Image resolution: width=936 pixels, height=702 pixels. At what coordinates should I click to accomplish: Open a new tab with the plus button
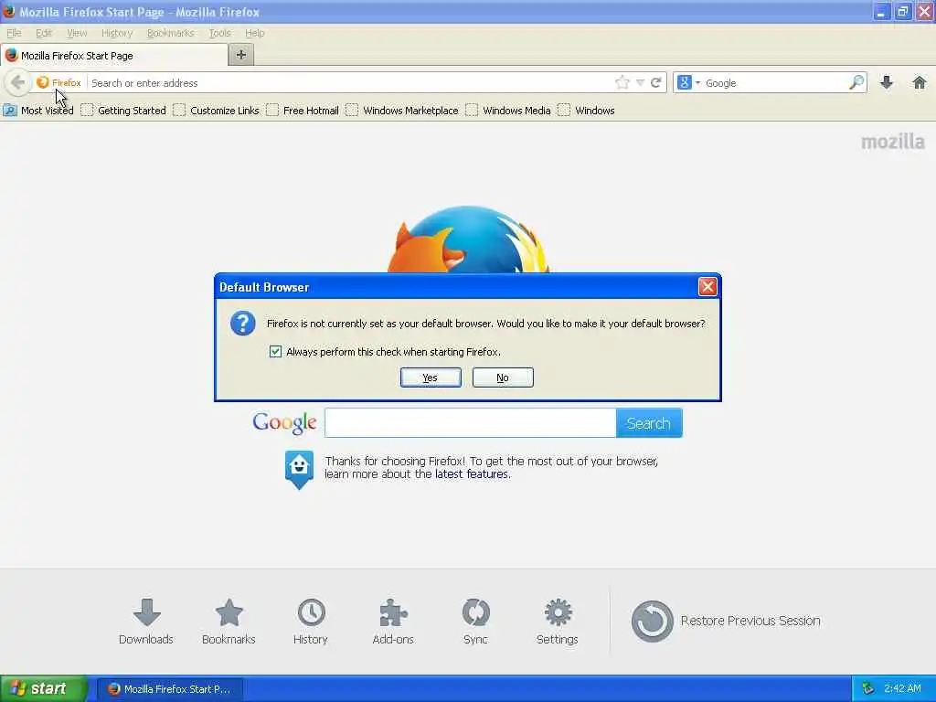coord(241,55)
